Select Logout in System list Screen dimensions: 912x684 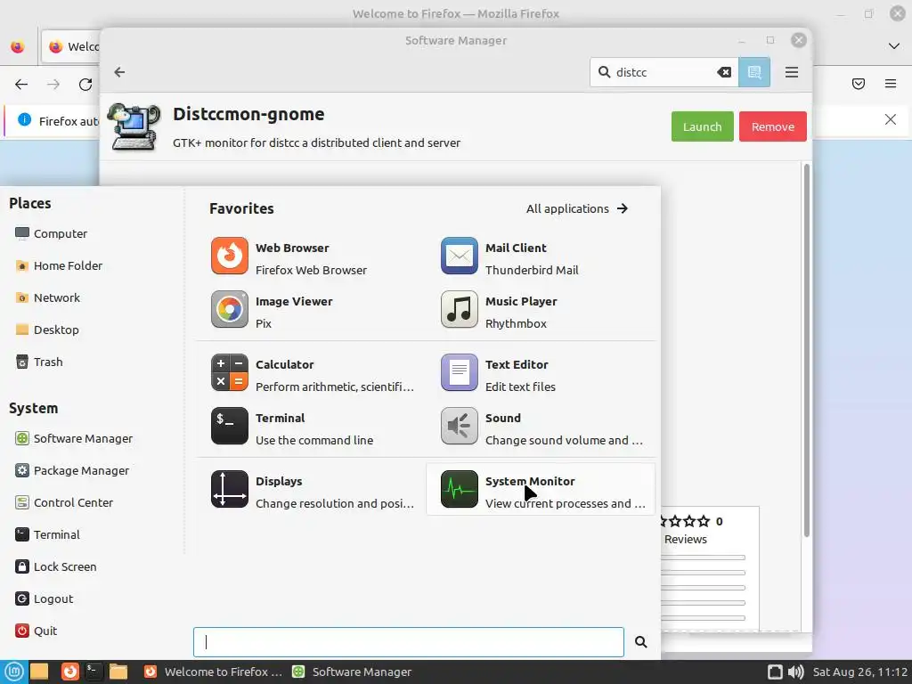45,598
